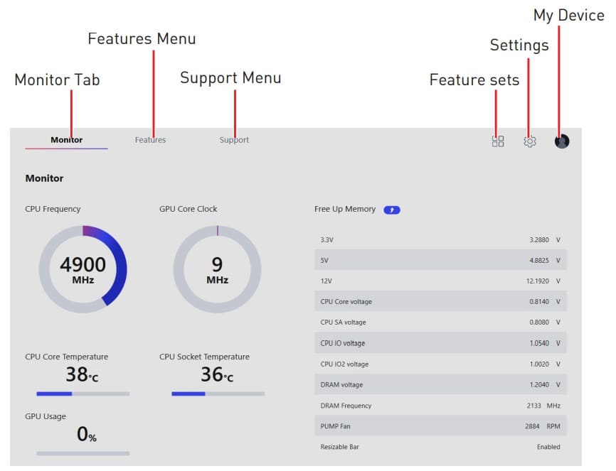Screen dimensions: 616x471
Task: Click the Monitor section heading
Action: click(x=44, y=178)
